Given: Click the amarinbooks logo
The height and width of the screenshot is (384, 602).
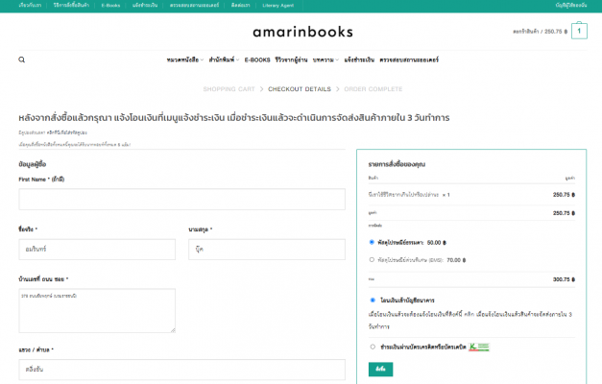Looking at the screenshot, I should point(300,32).
